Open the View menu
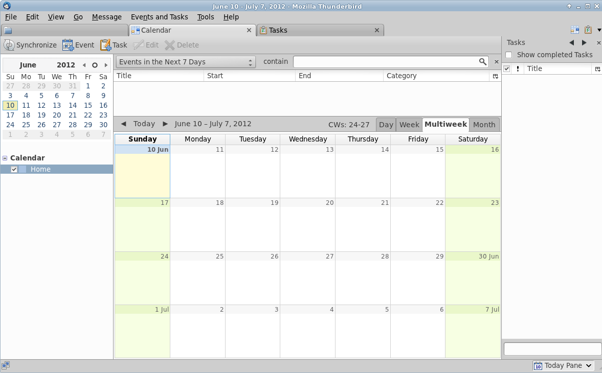Viewport: 602px width, 373px height. tap(56, 17)
